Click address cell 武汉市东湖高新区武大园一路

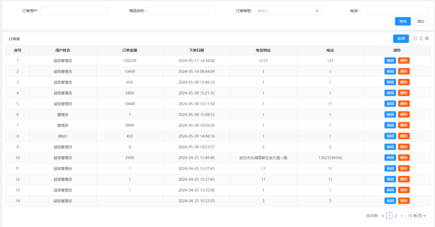click(263, 158)
